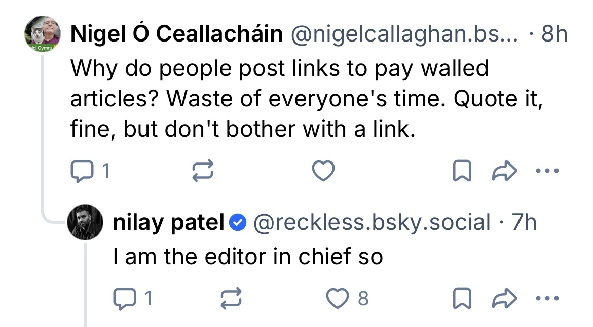
Task: Like nilay patel's reply with 8 likes
Action: (339, 299)
